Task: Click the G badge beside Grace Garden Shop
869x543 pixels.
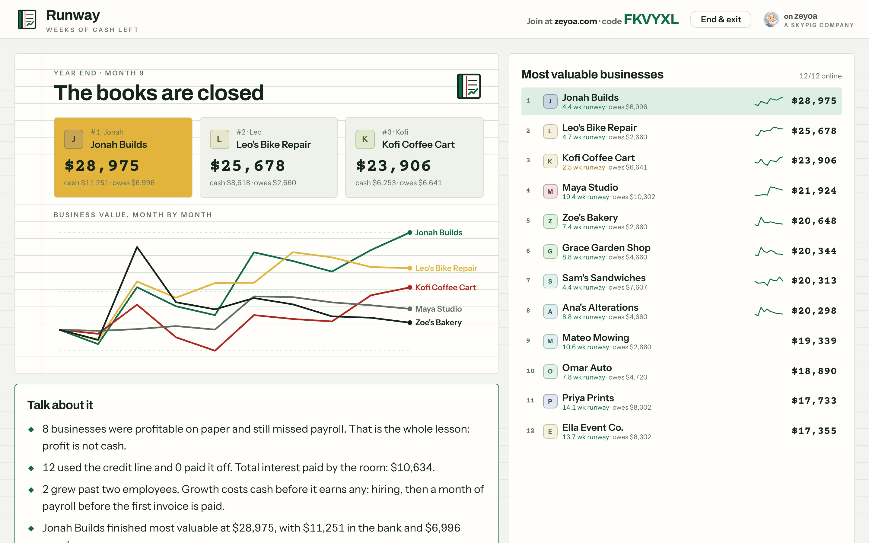Action: 550,251
